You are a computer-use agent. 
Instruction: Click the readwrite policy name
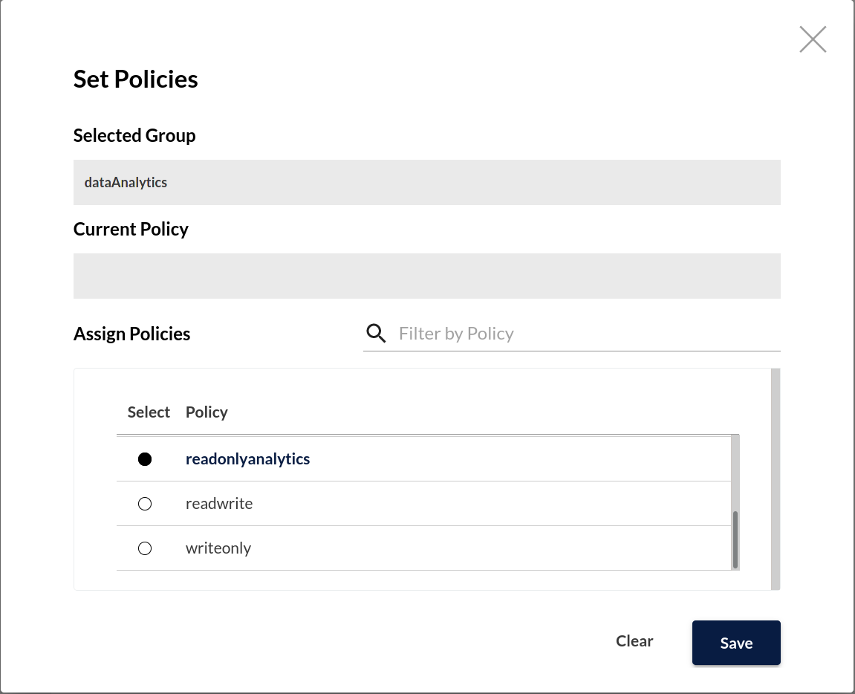click(219, 503)
